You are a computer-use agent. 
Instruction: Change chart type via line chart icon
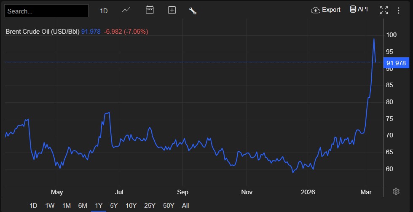126,10
